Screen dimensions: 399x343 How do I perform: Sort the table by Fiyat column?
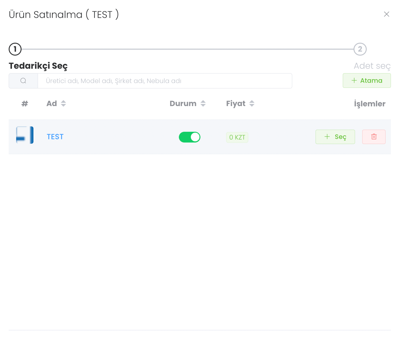[x=252, y=103]
